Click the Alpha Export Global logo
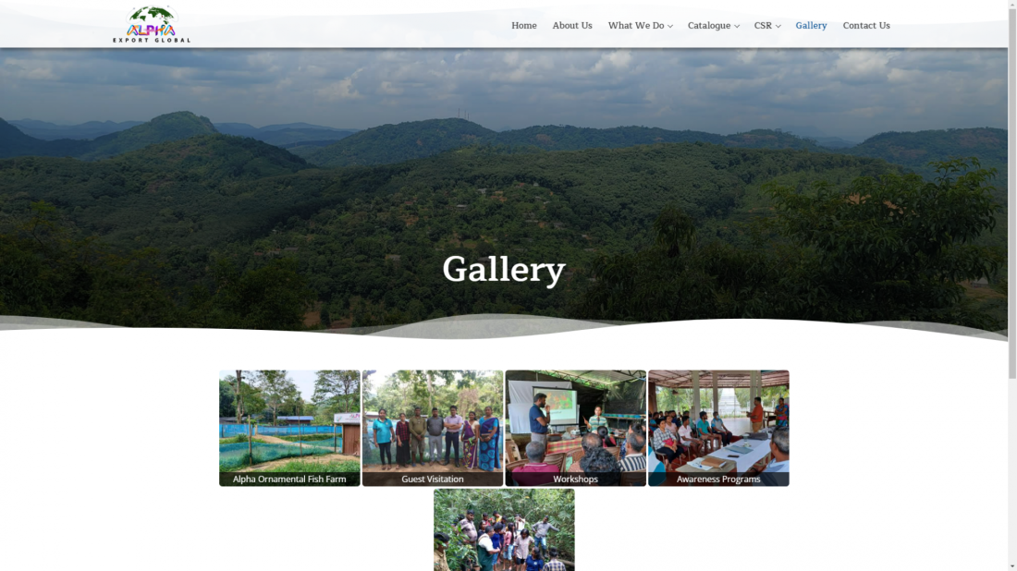This screenshot has height=571, width=1017. tap(152, 25)
